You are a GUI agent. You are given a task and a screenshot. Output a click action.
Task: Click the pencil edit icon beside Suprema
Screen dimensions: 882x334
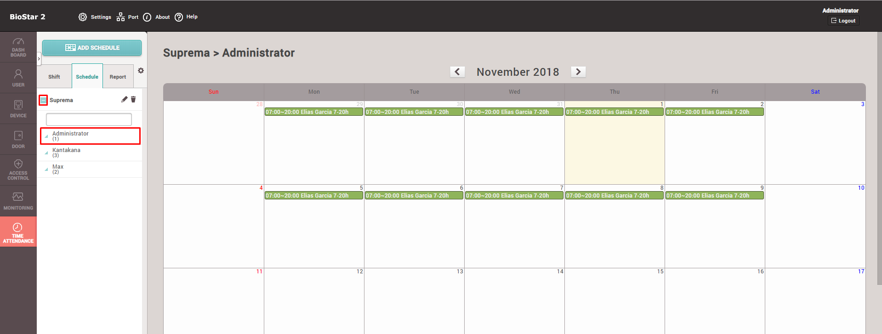(x=124, y=99)
